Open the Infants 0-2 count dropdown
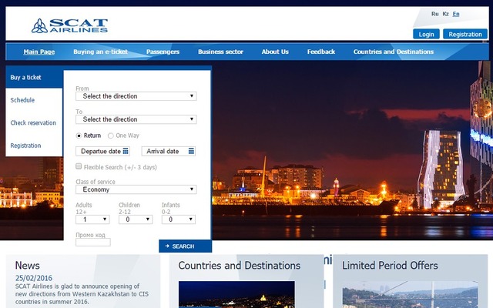The height and width of the screenshot is (308, 493). point(179,219)
